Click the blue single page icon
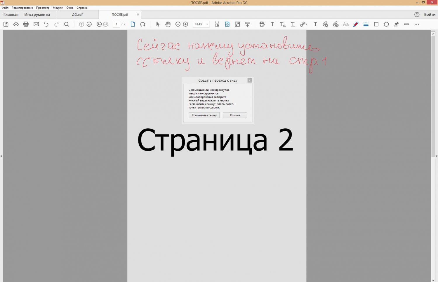Viewport: 438px width, 282px height. click(x=133, y=24)
